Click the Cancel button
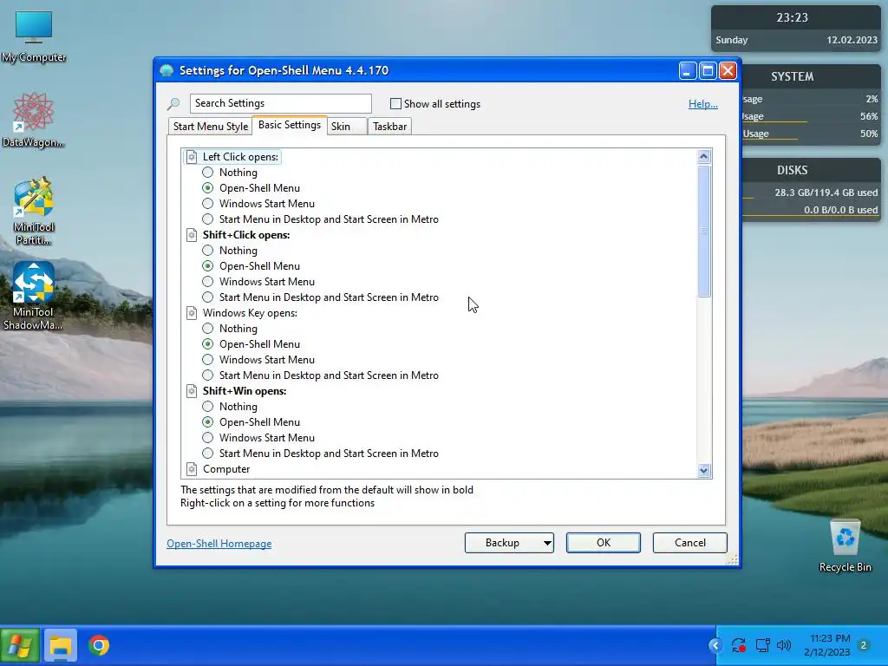This screenshot has width=888, height=666. pyautogui.click(x=689, y=543)
